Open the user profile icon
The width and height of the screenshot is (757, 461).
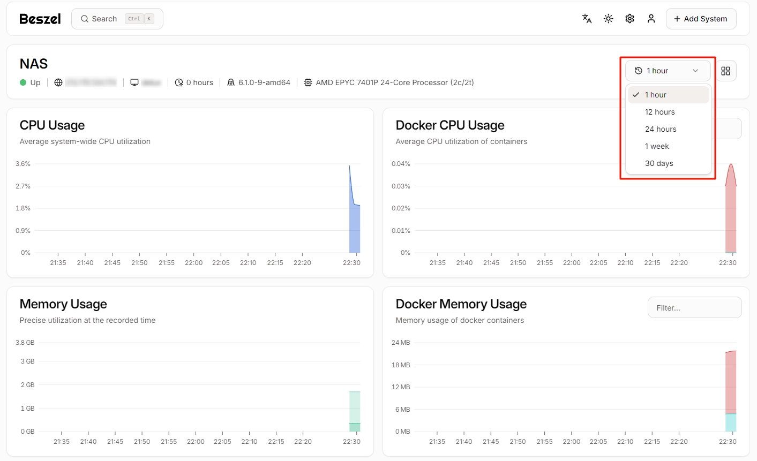(651, 19)
